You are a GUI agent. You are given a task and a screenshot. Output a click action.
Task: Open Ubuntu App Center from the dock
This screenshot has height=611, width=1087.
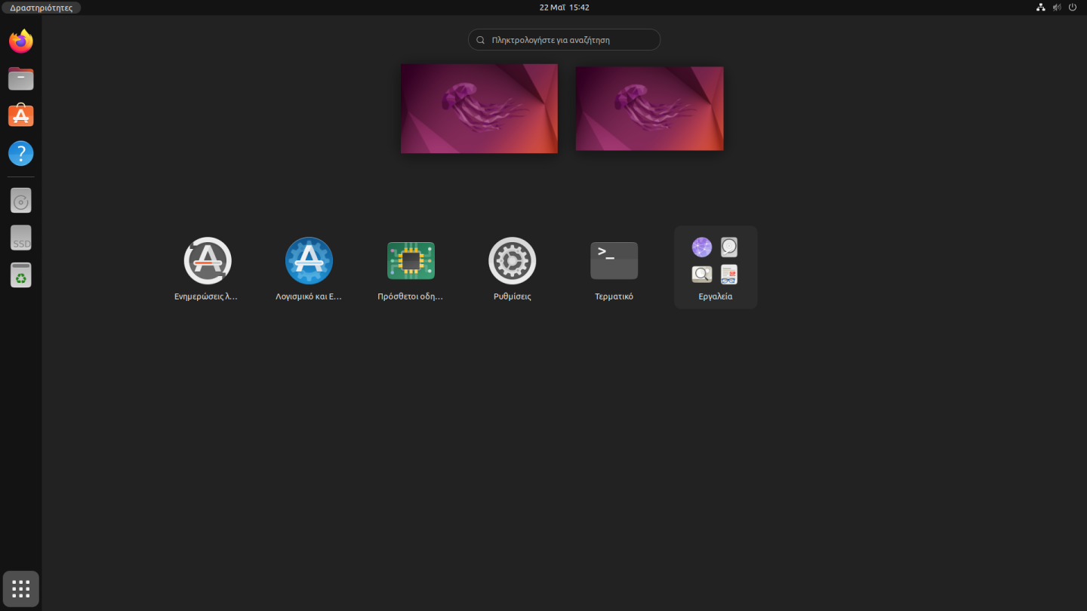pos(20,115)
